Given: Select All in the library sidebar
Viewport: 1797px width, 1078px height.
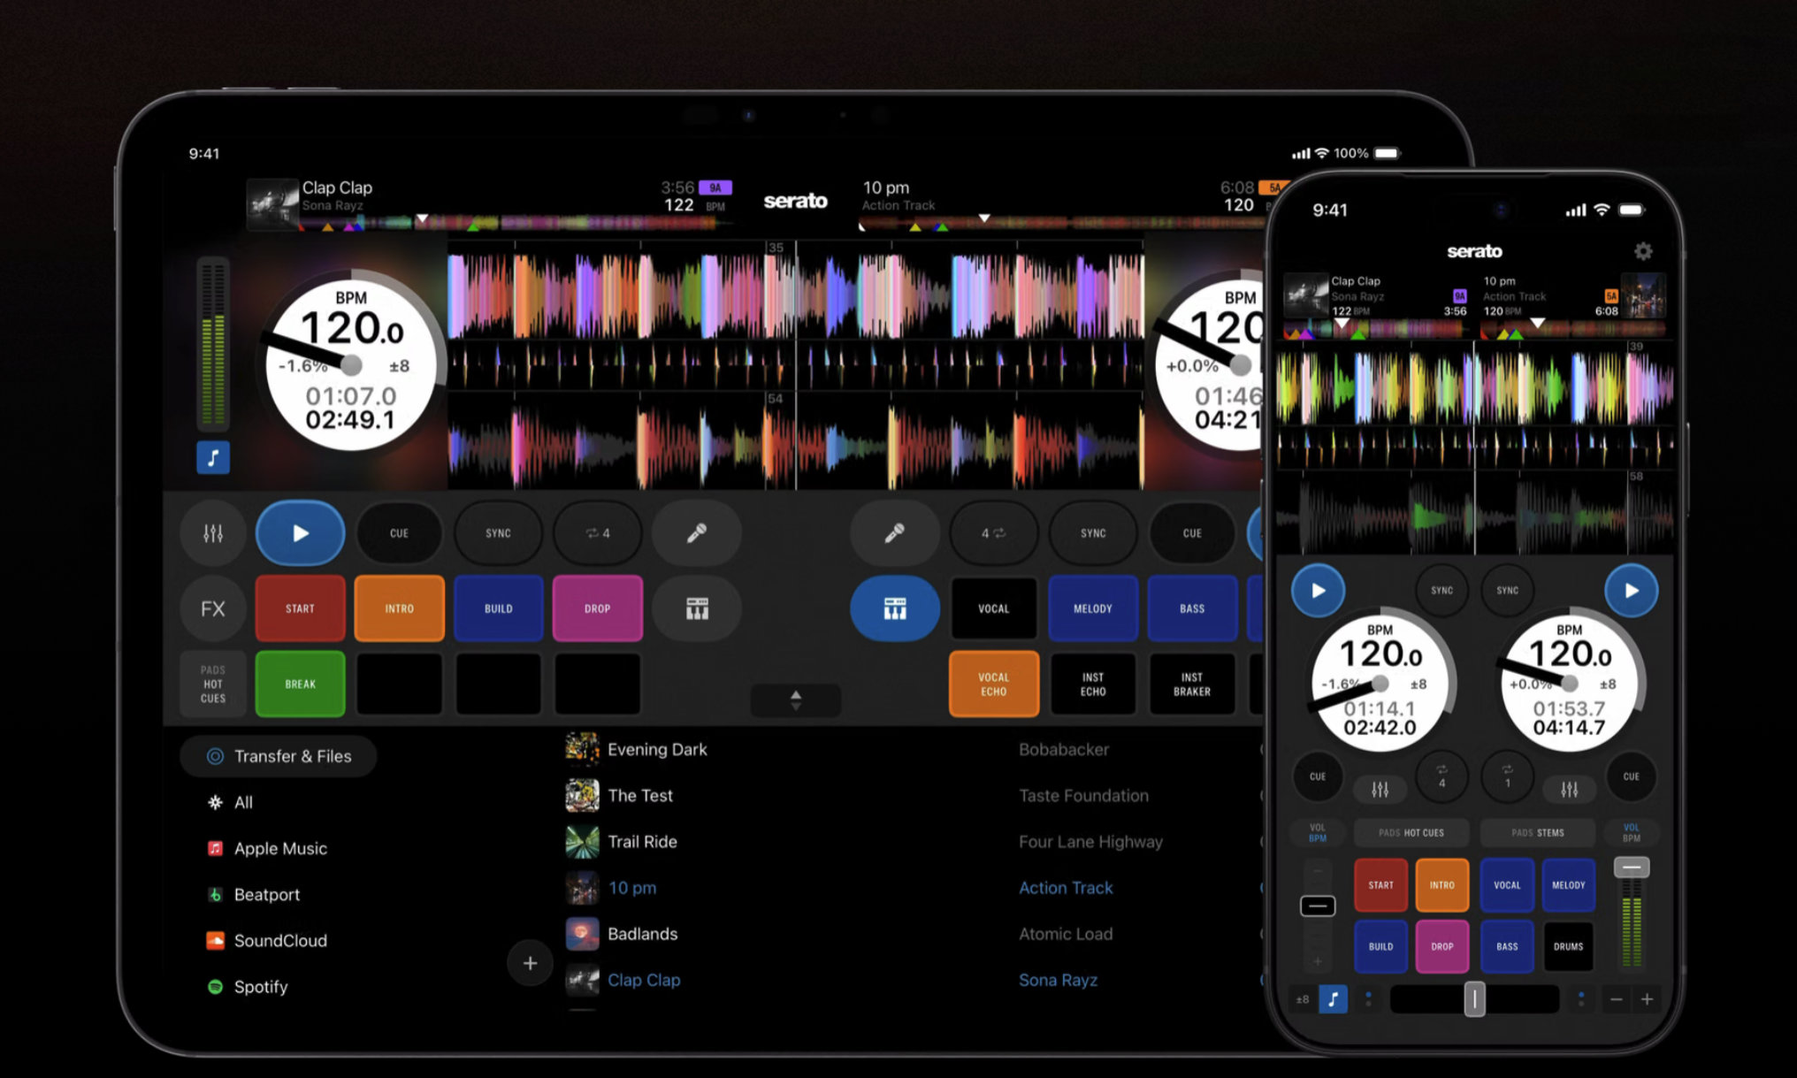Looking at the screenshot, I should 243,802.
